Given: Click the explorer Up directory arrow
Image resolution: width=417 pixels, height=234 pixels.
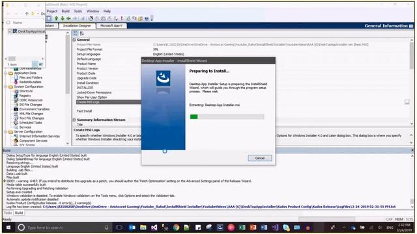Looking at the screenshot, I should [27, 14].
